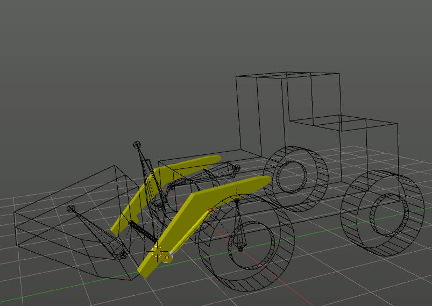This screenshot has width=432, height=306.
Task: Click the 3D cursor crosshair in the viewport
Action: click(x=157, y=252)
